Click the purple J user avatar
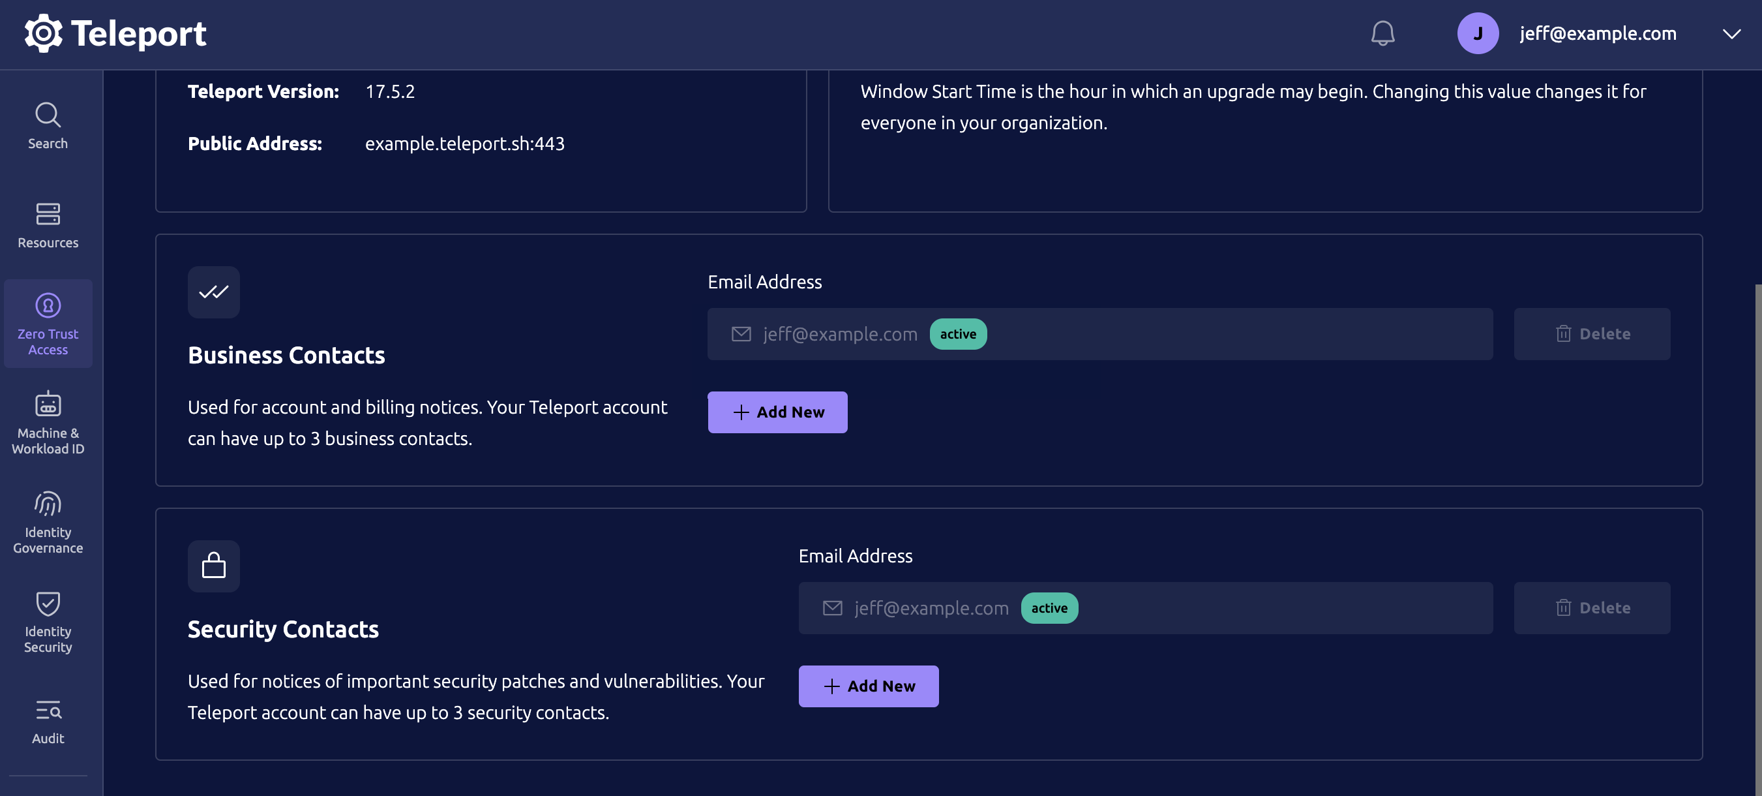Image resolution: width=1762 pixels, height=796 pixels. click(1478, 33)
